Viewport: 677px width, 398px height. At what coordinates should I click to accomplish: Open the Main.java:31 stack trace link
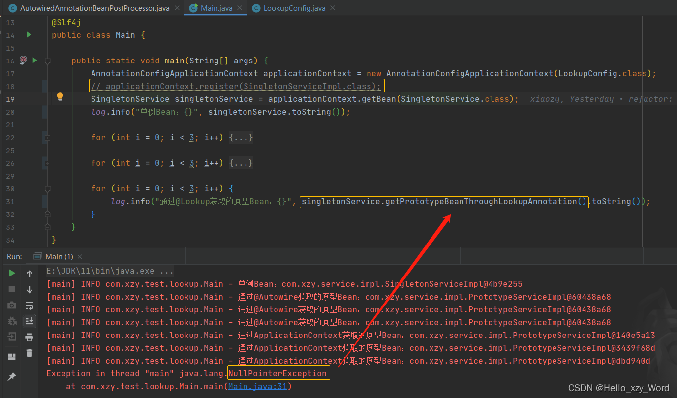[x=257, y=386]
